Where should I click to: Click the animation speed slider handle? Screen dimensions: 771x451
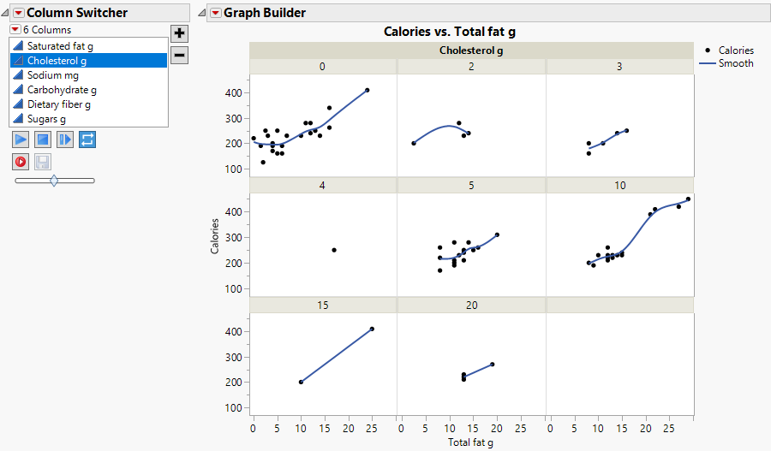[x=54, y=181]
